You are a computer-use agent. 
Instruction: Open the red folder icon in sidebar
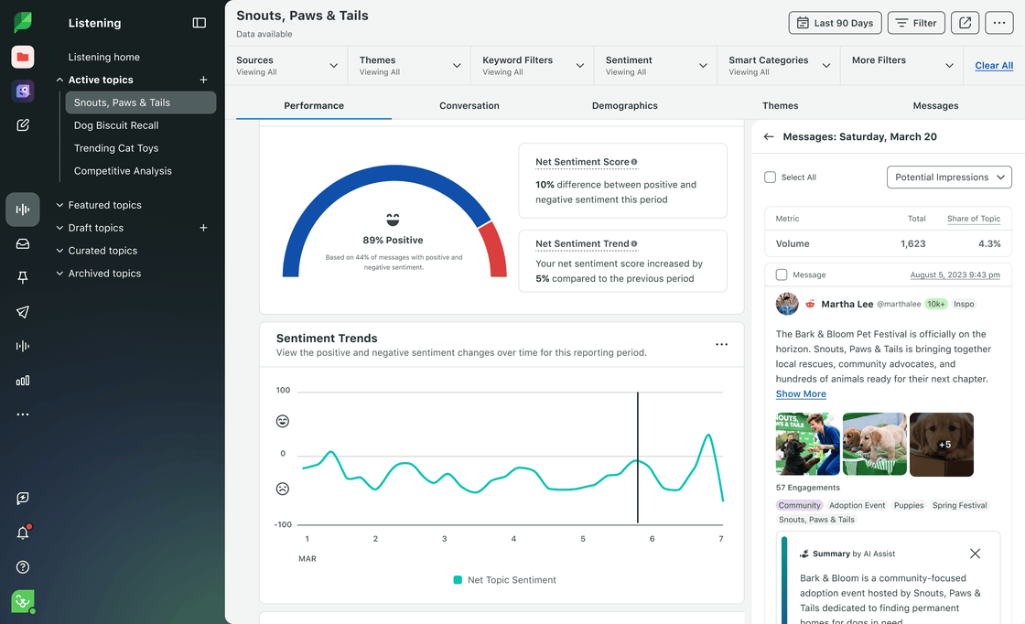tap(23, 57)
